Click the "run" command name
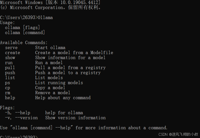The image size is (200, 138). (9, 63)
